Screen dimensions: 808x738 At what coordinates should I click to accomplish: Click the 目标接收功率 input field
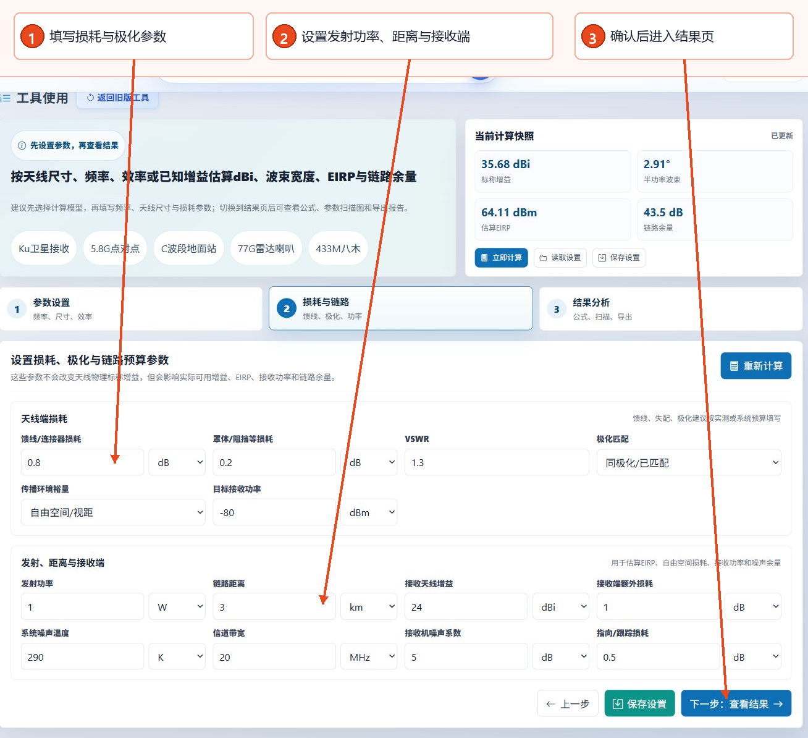(274, 512)
